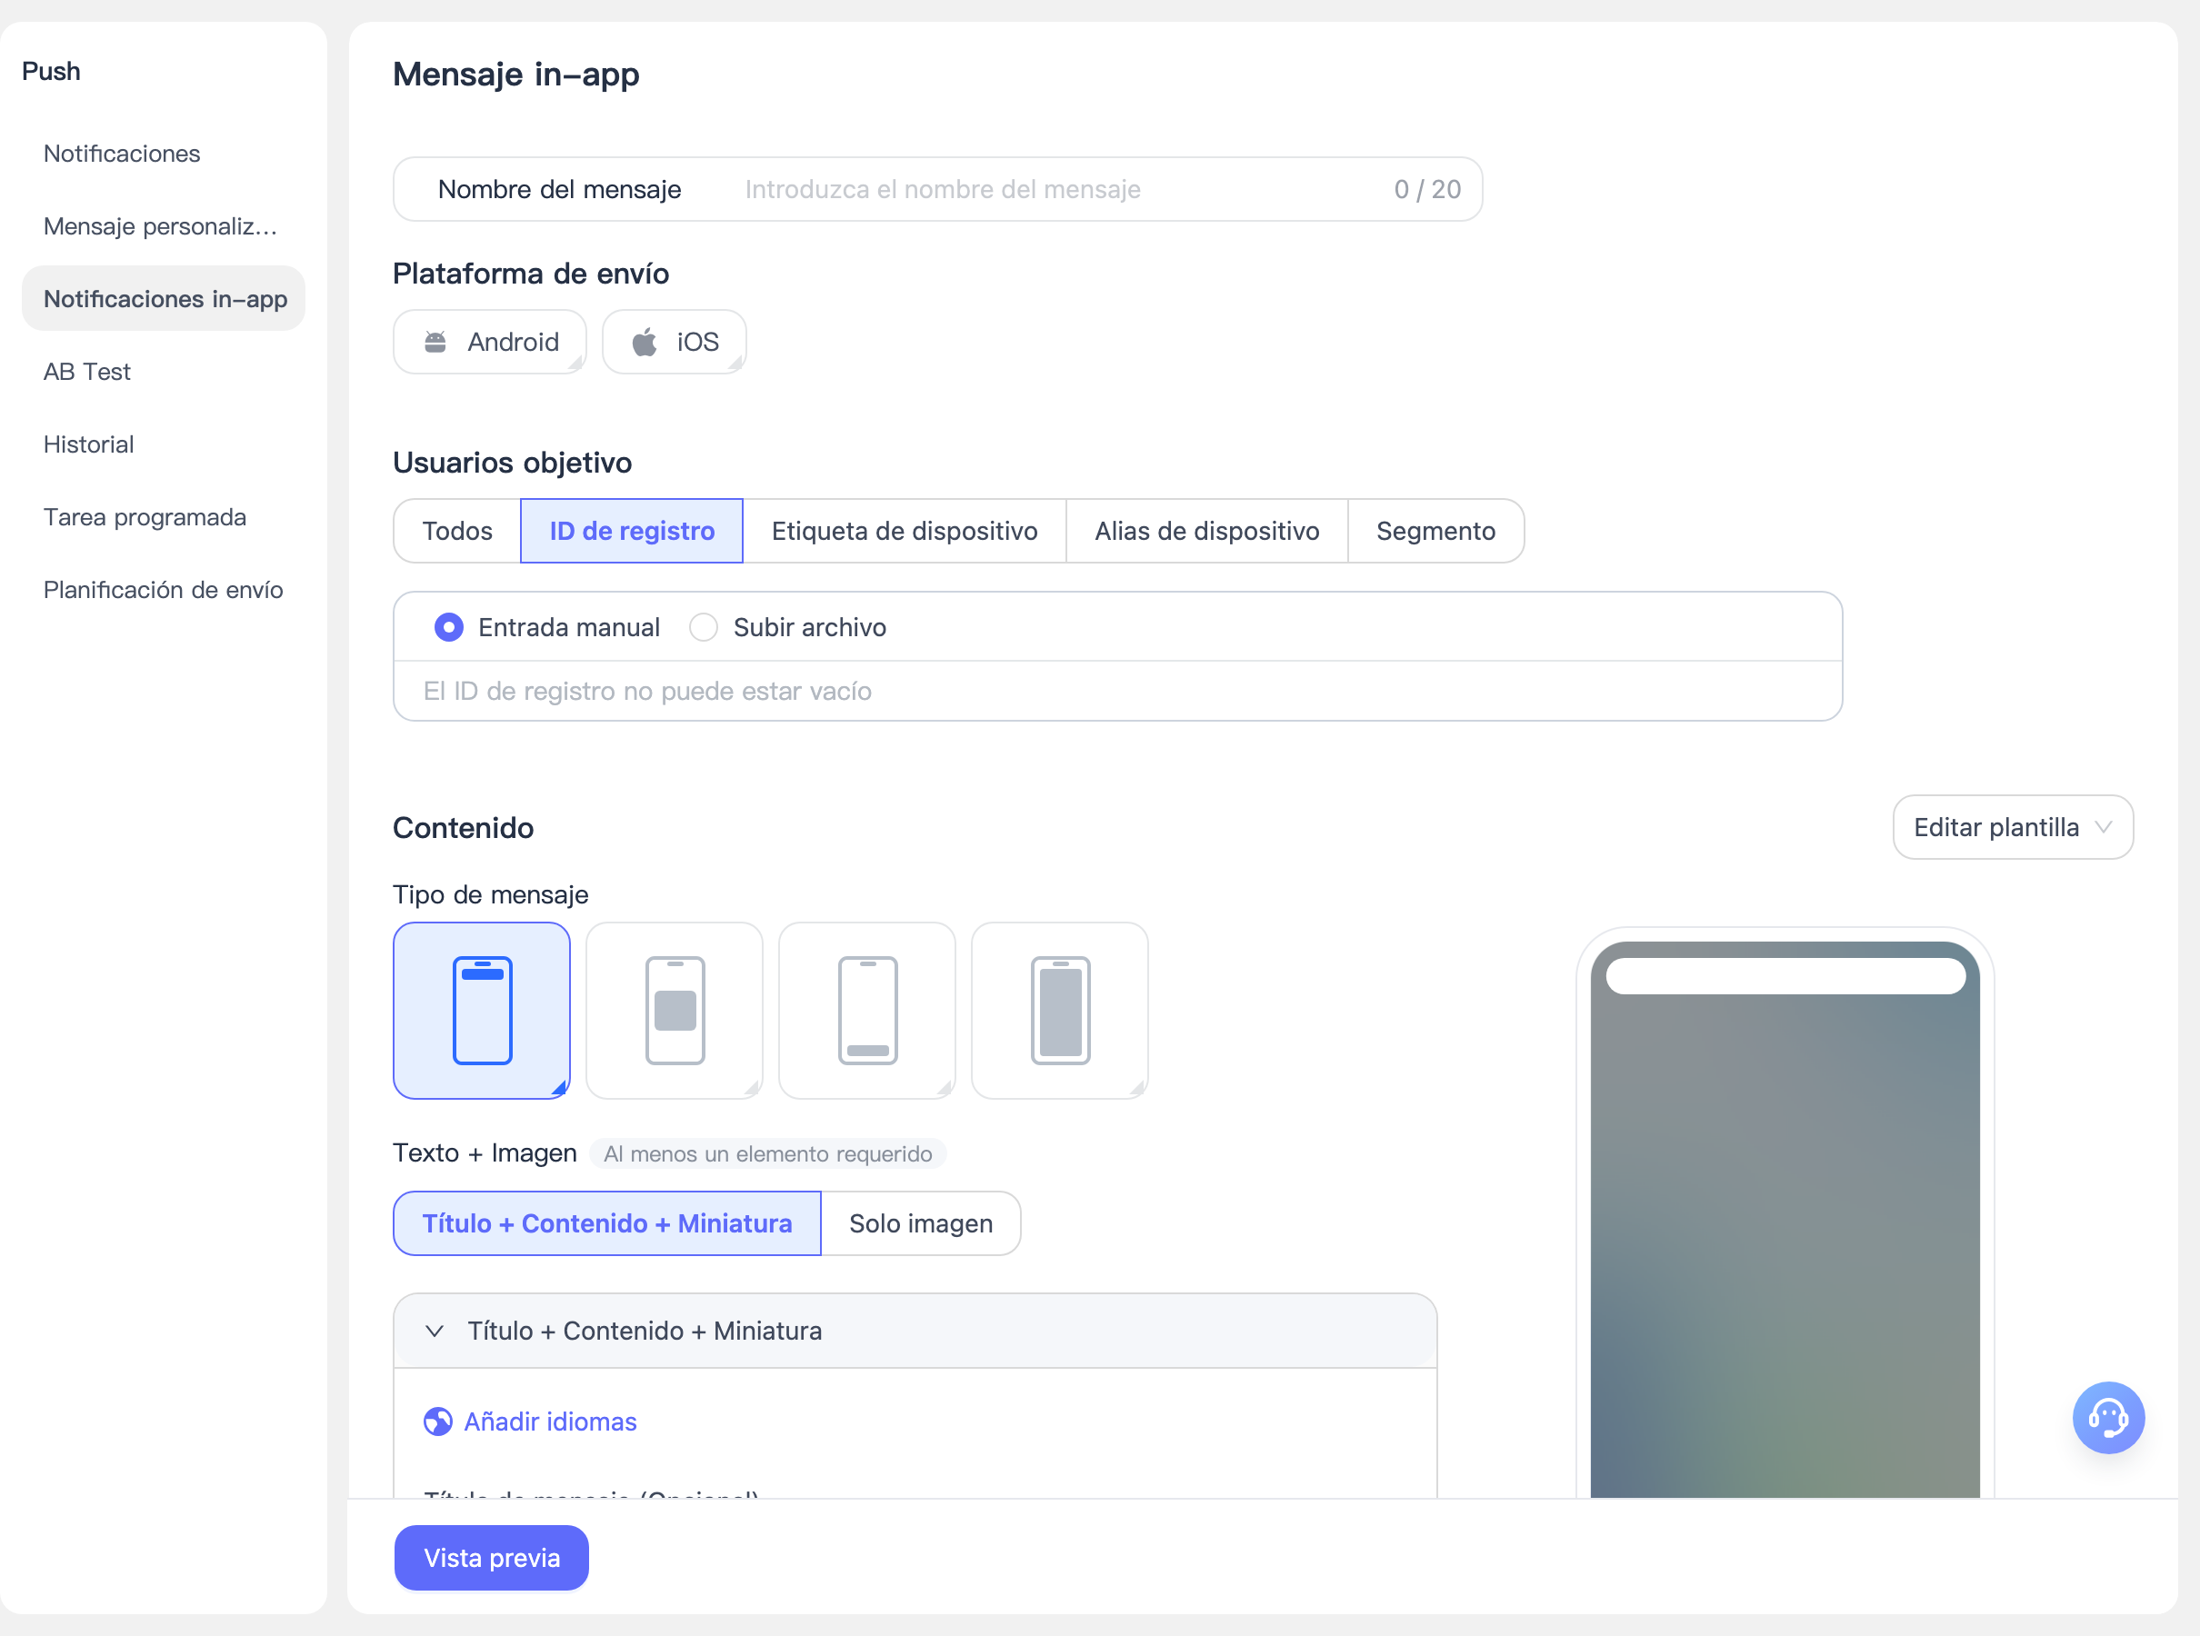Open AB Test in the sidebar
Image resolution: width=2200 pixels, height=1636 pixels.
click(x=87, y=372)
